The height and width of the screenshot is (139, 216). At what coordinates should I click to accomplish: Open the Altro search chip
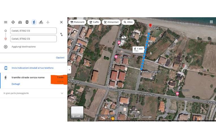tap(128, 22)
